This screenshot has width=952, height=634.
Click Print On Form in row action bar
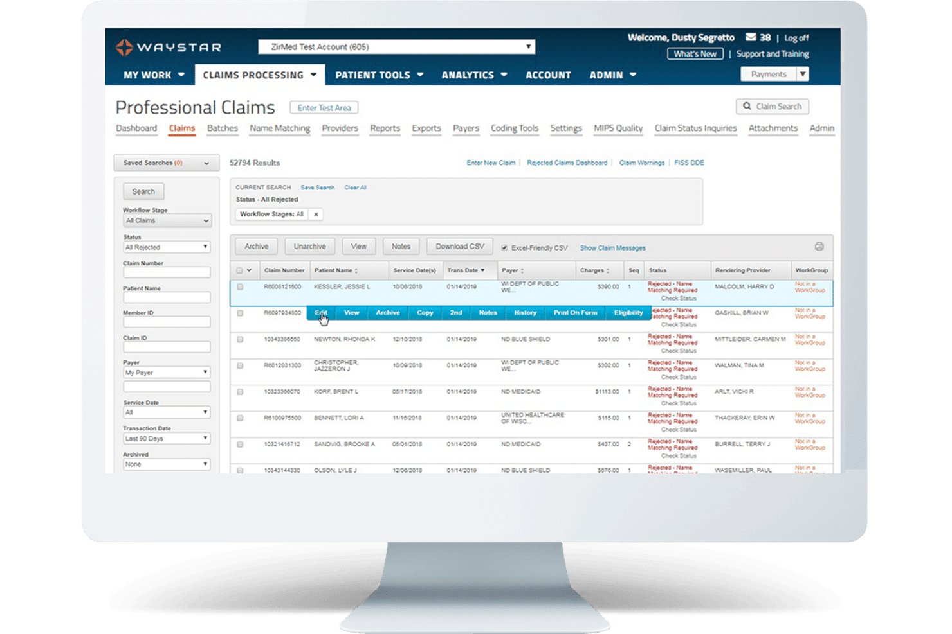(576, 313)
